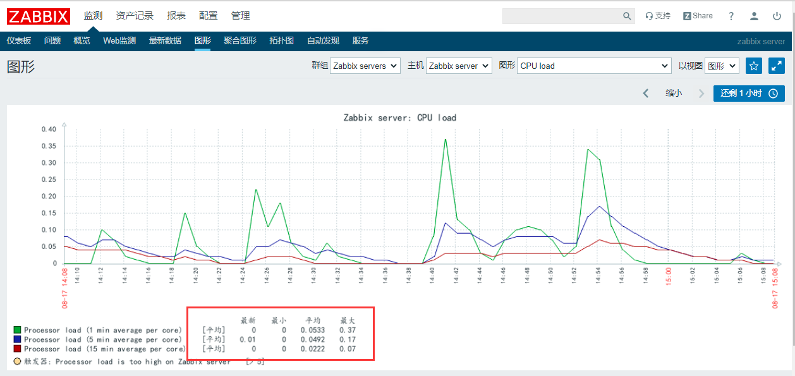Viewport: 795px width, 376px height.
Task: Switch to 服务 submenu tab
Action: (360, 40)
